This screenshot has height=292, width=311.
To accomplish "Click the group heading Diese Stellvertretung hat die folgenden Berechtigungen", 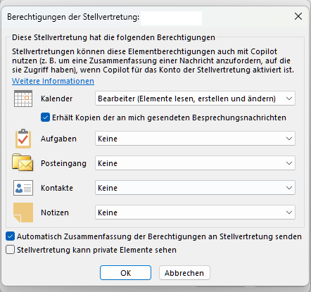I will [x=113, y=37].
